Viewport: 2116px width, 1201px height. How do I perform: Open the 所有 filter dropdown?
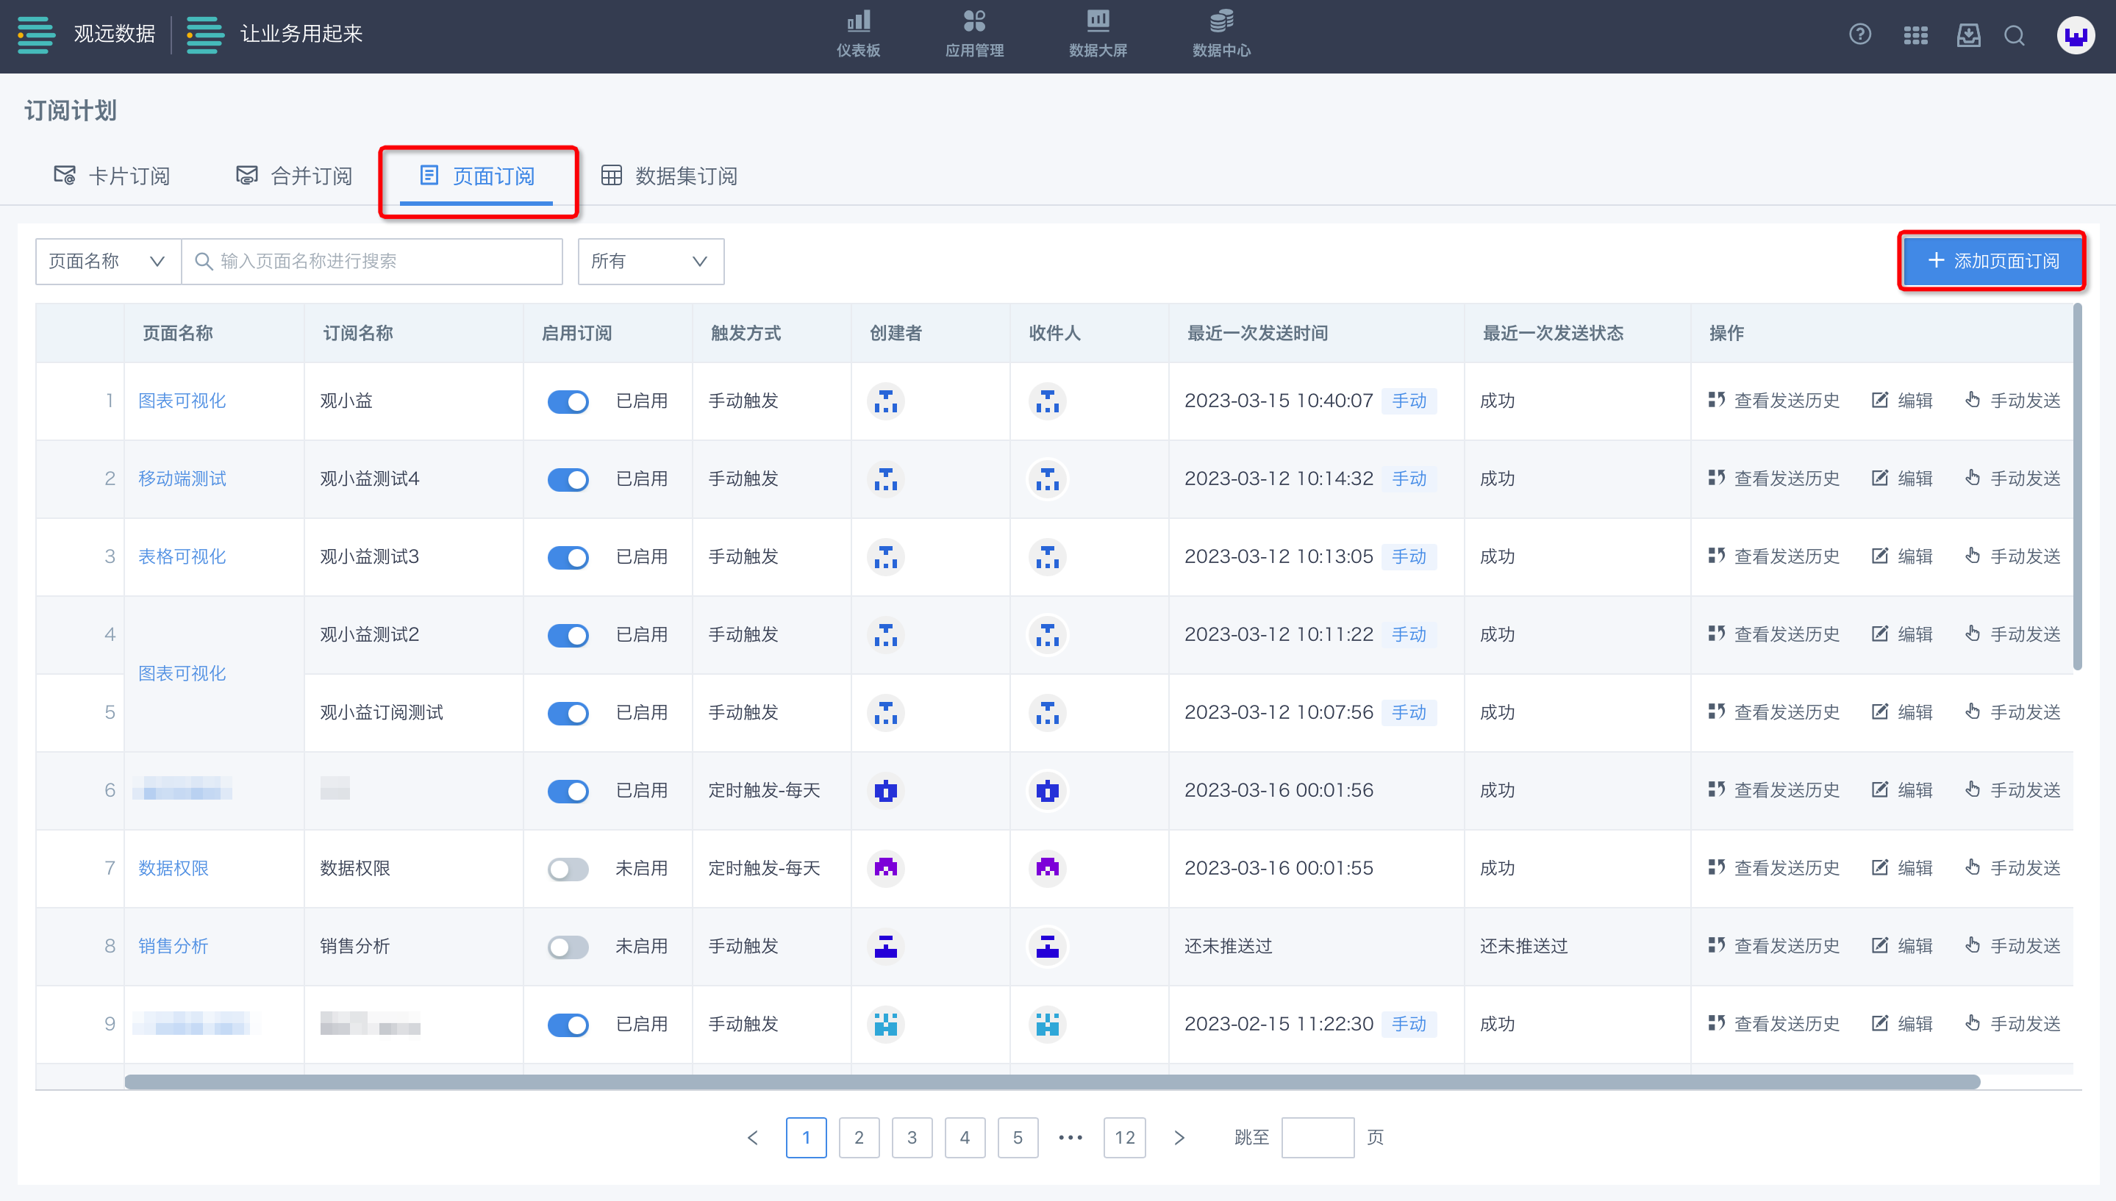[x=650, y=262]
